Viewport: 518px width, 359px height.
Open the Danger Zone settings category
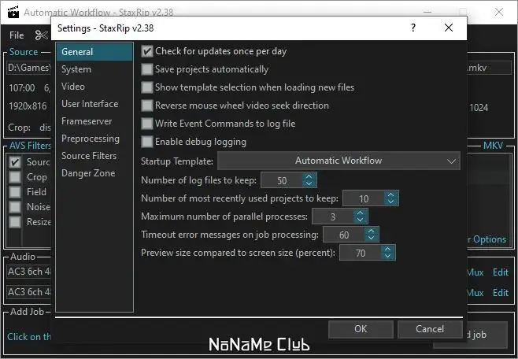(x=94, y=173)
